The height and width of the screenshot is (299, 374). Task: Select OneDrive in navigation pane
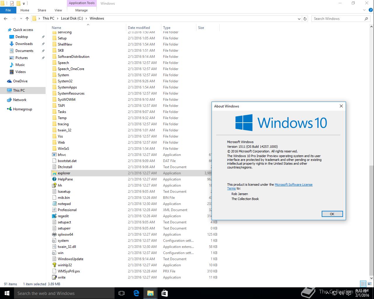[20, 81]
